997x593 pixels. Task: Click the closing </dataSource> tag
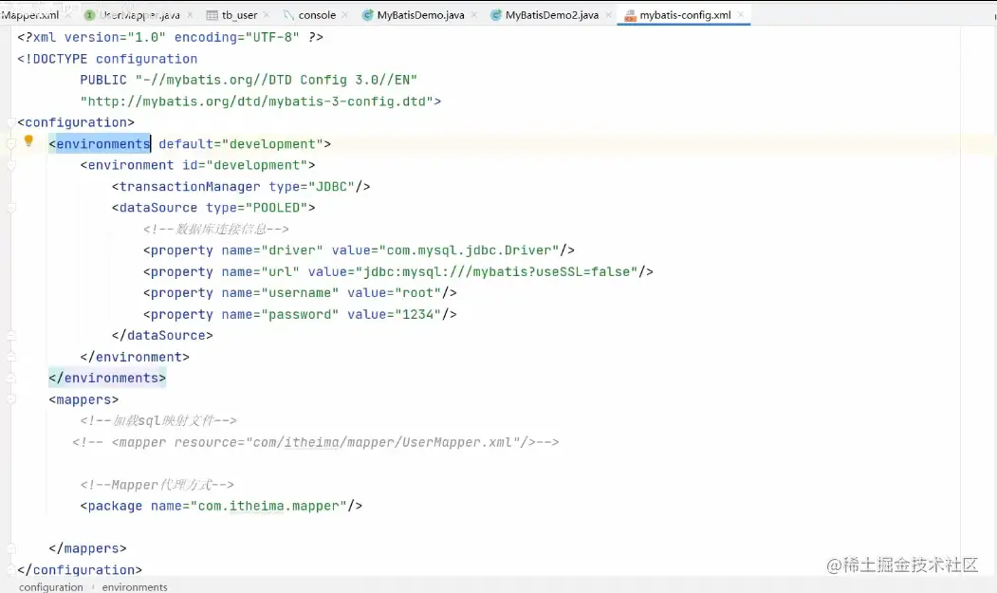[x=162, y=335]
